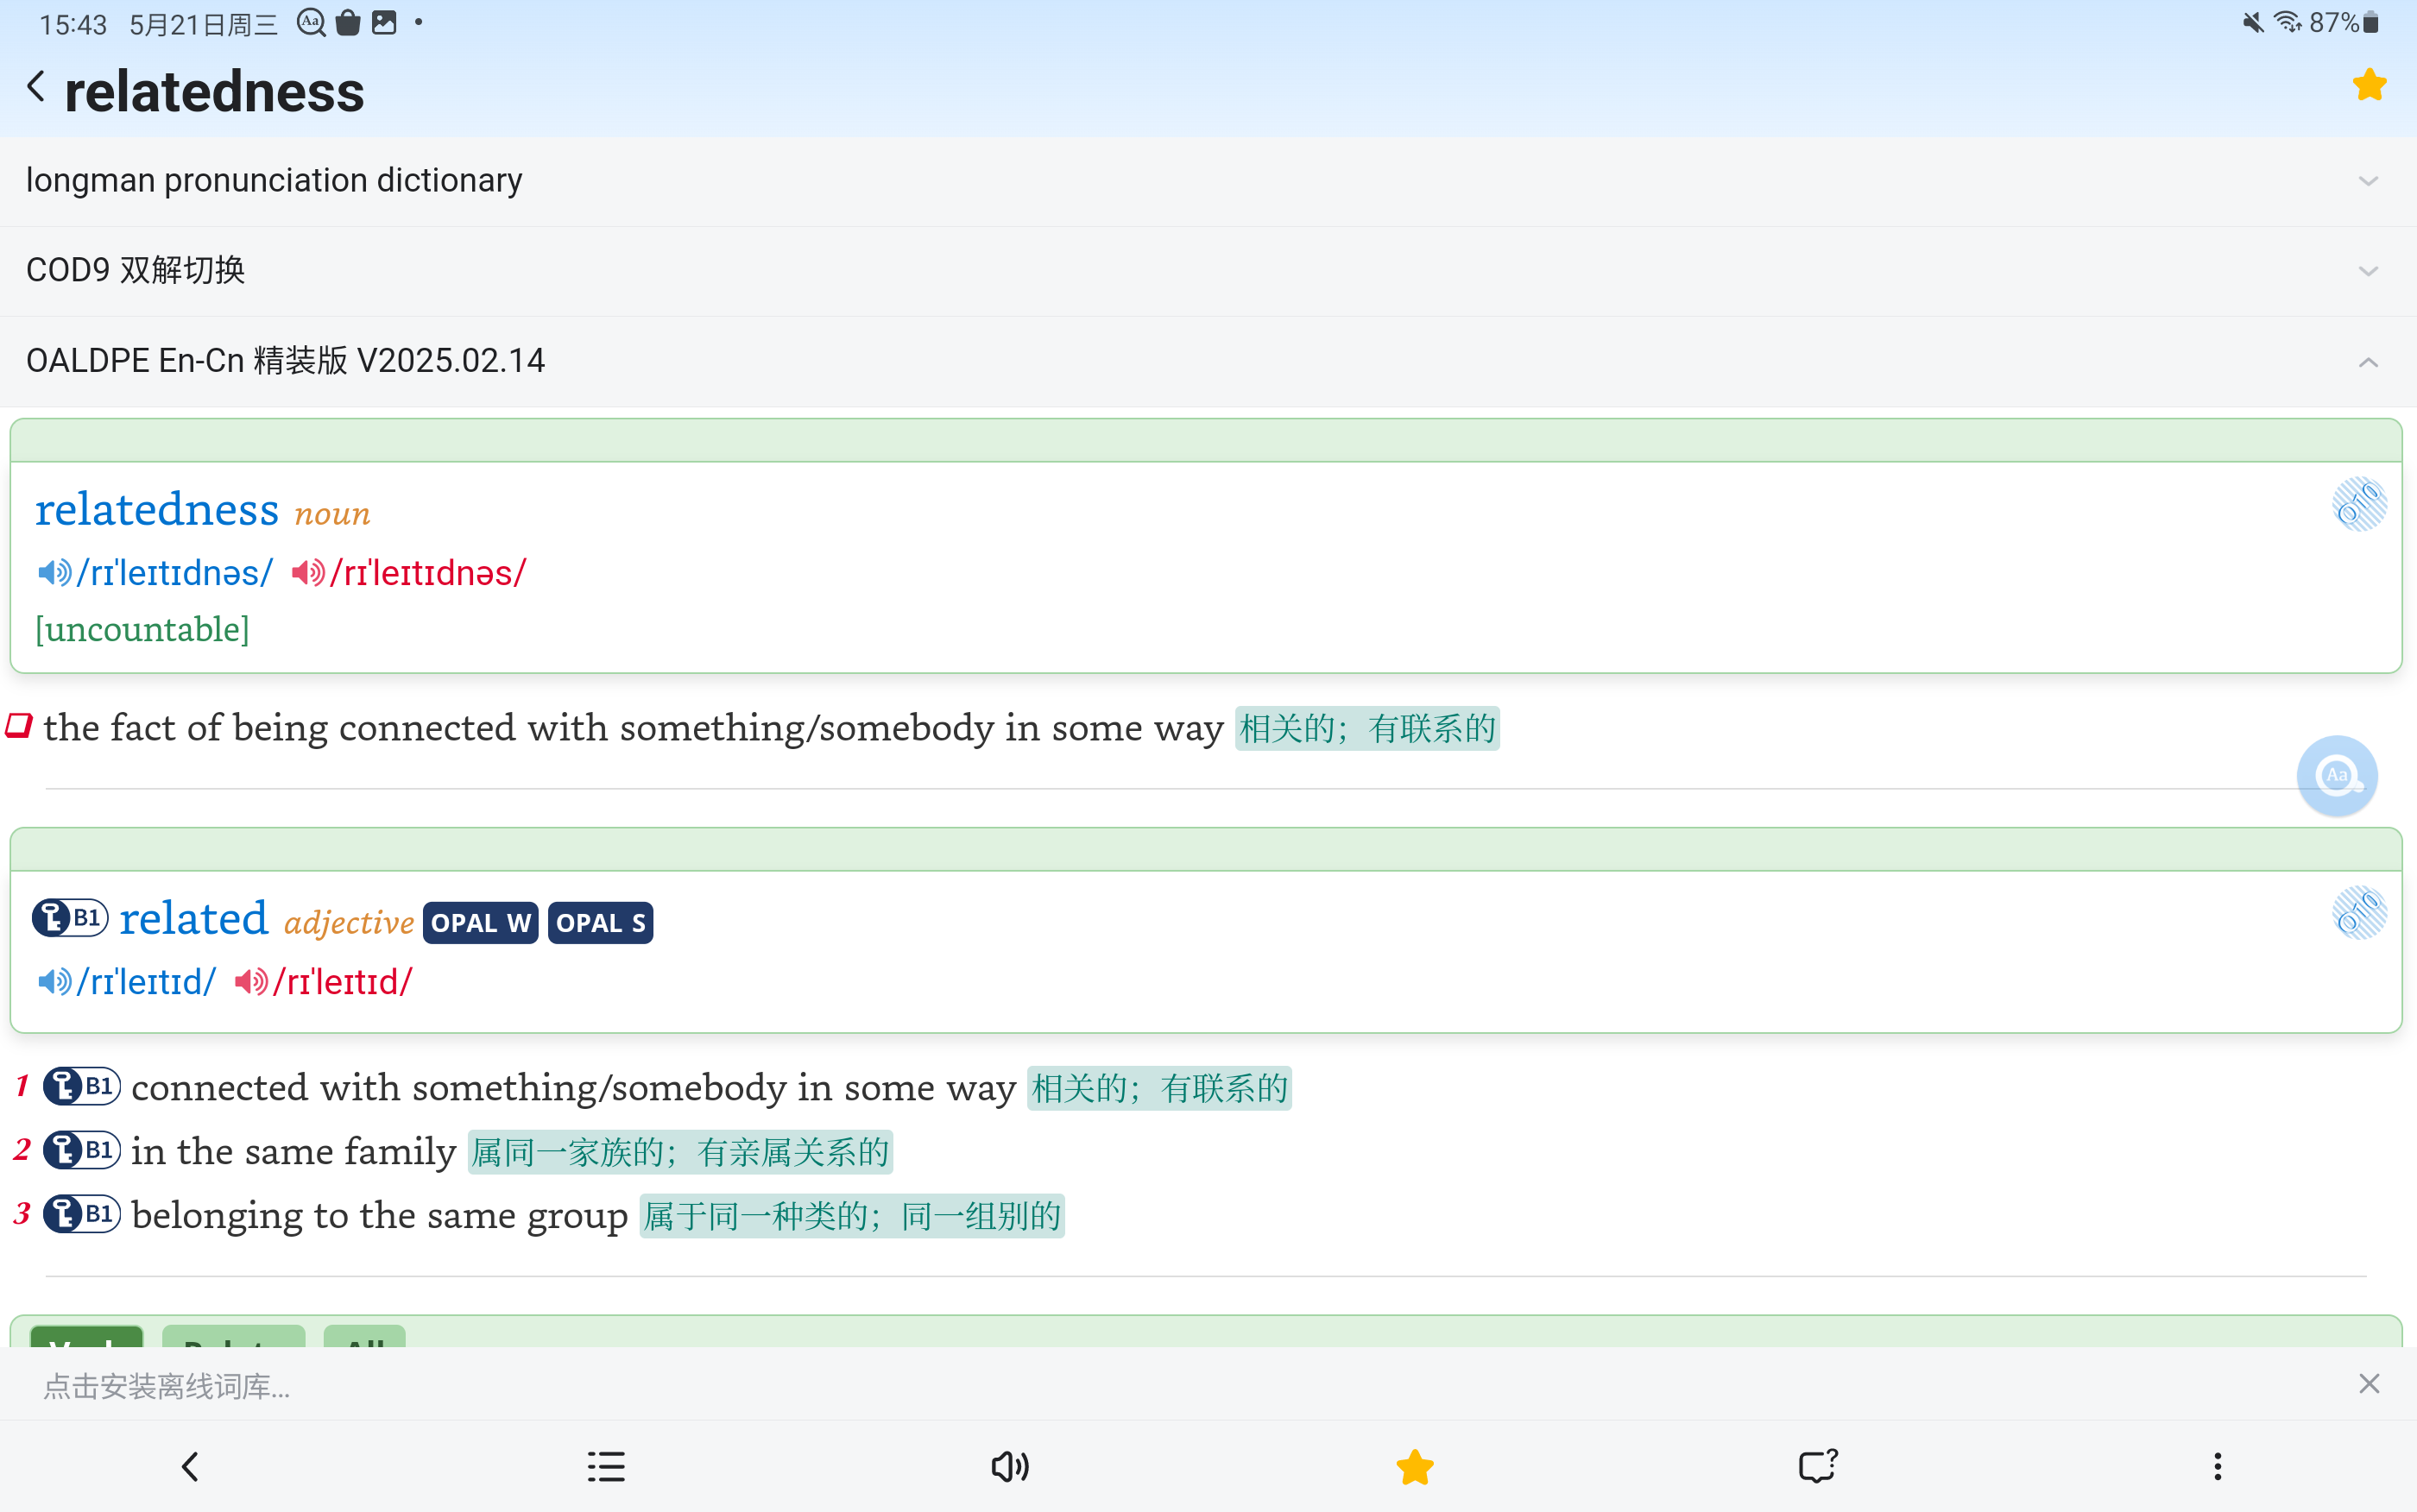Tap 点击安装离线词库 install prompt

click(x=167, y=1386)
